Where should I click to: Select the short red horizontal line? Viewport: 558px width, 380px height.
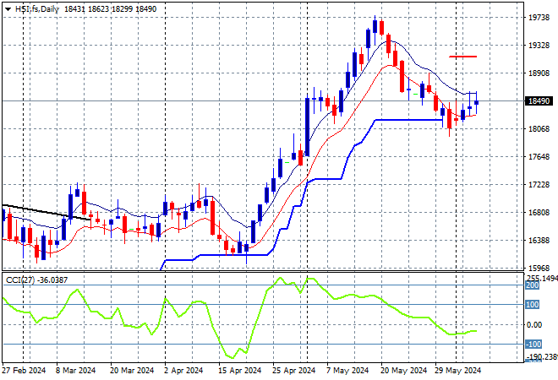pos(462,57)
